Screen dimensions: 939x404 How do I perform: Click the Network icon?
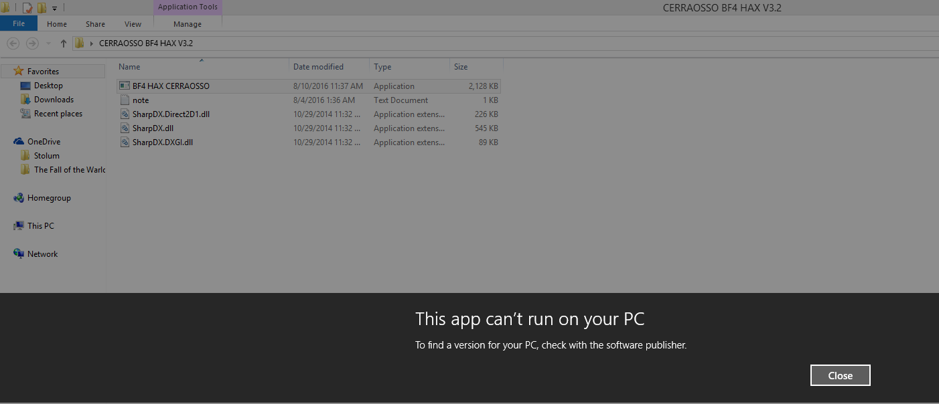pos(19,254)
